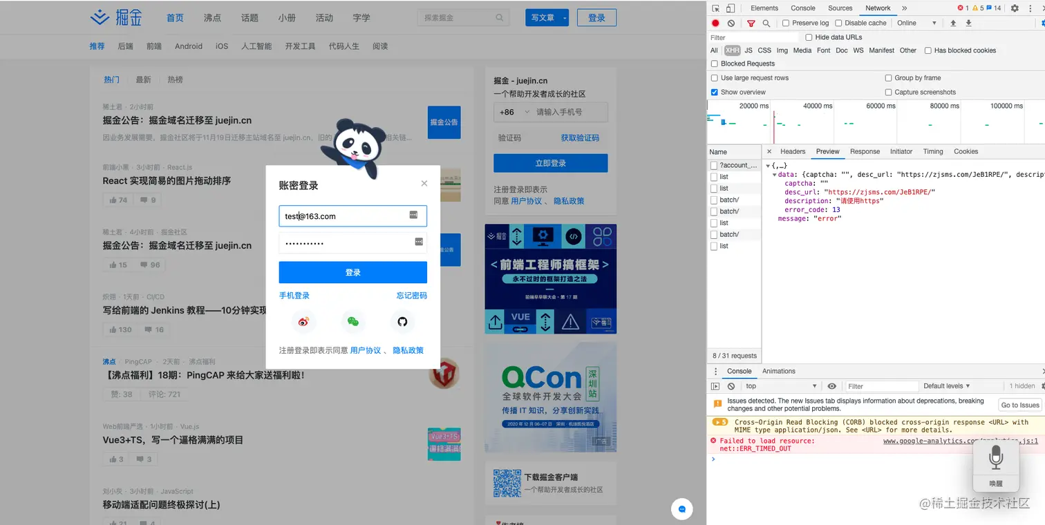Collapse the root {,…} JSON object triangle
The height and width of the screenshot is (525, 1045).
pos(768,166)
